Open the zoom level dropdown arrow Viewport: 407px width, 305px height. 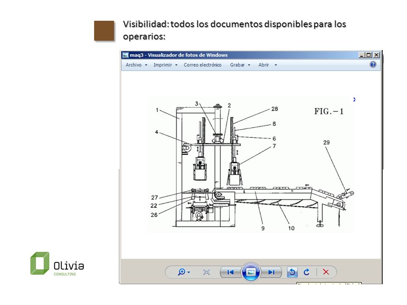pos(189,272)
